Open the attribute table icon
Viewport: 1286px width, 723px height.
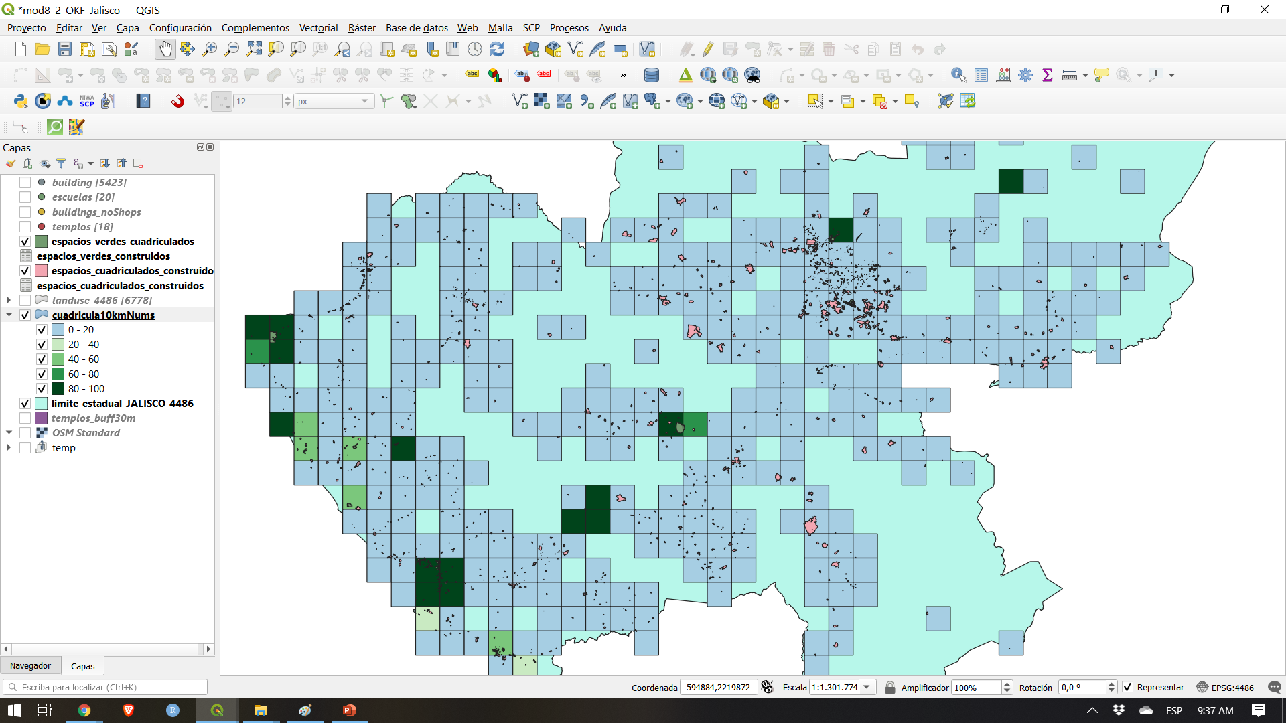981,75
